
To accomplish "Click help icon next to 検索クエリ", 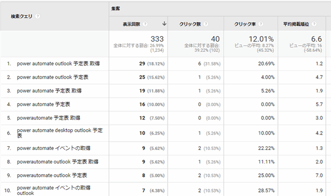I will click(37, 16).
